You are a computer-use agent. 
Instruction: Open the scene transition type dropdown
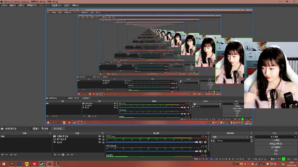(x=230, y=137)
